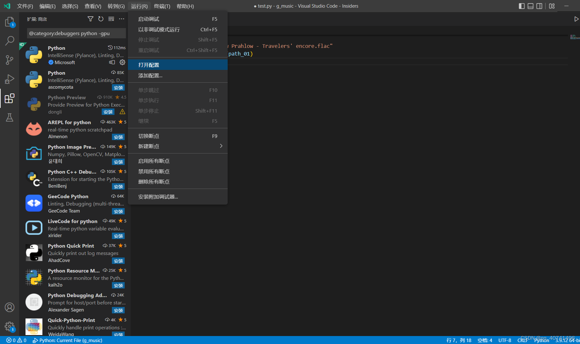Select 打开配置 from the Run menu
The image size is (580, 344).
[149, 64]
